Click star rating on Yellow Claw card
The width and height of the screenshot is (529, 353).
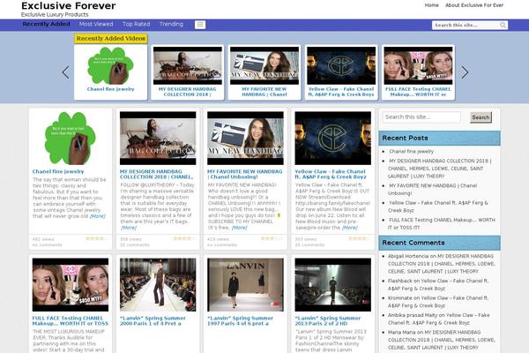360,238
